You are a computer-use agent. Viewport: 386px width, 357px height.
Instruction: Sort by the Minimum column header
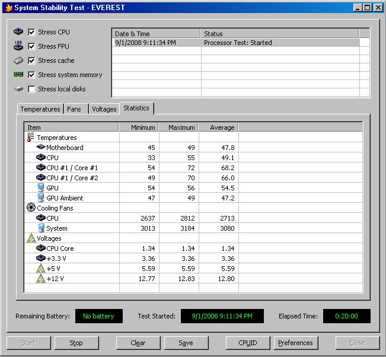tap(139, 128)
